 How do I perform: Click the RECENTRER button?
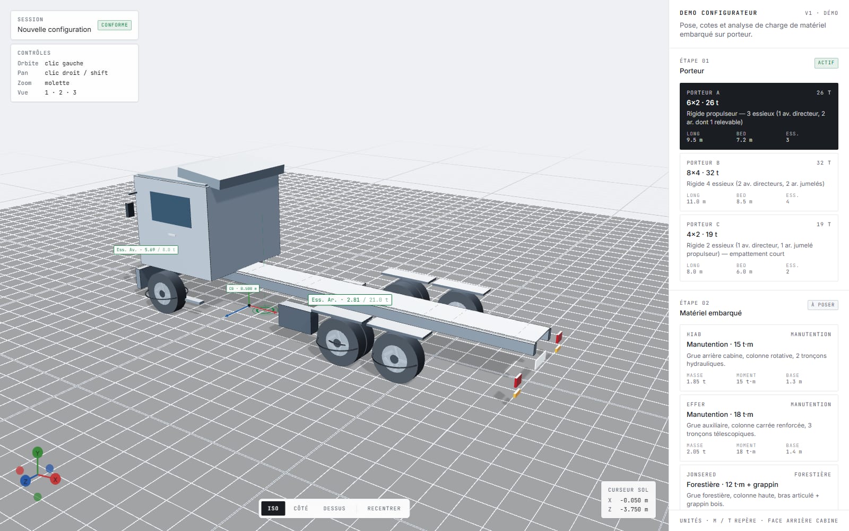pyautogui.click(x=384, y=508)
